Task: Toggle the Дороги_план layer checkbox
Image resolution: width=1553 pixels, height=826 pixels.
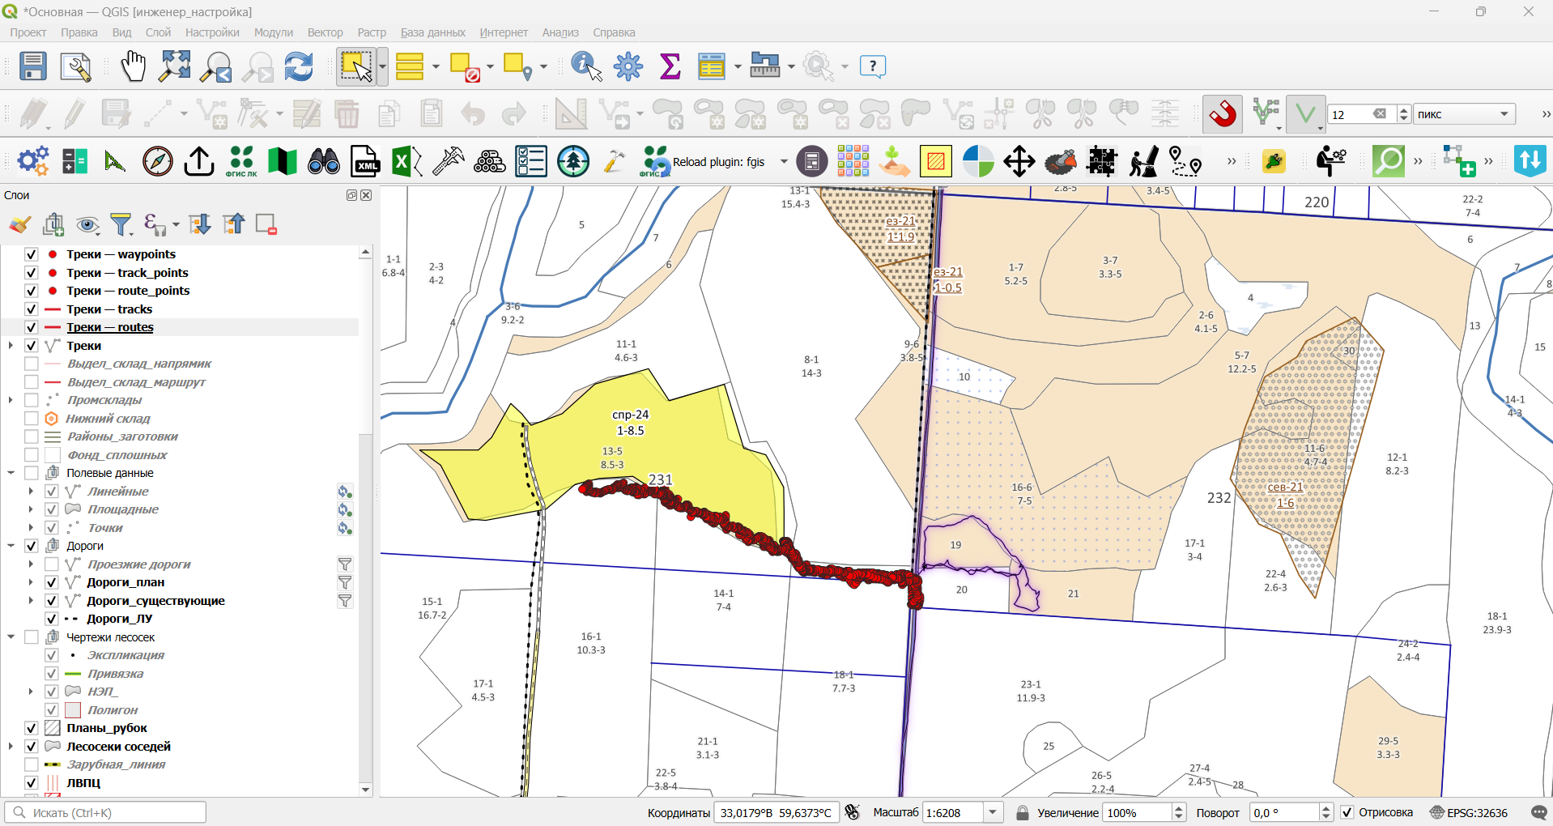Action: pos(51,582)
